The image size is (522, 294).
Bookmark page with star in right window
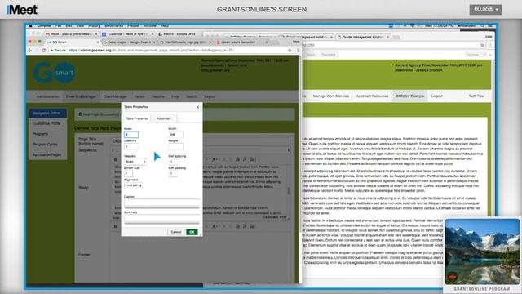482,45
